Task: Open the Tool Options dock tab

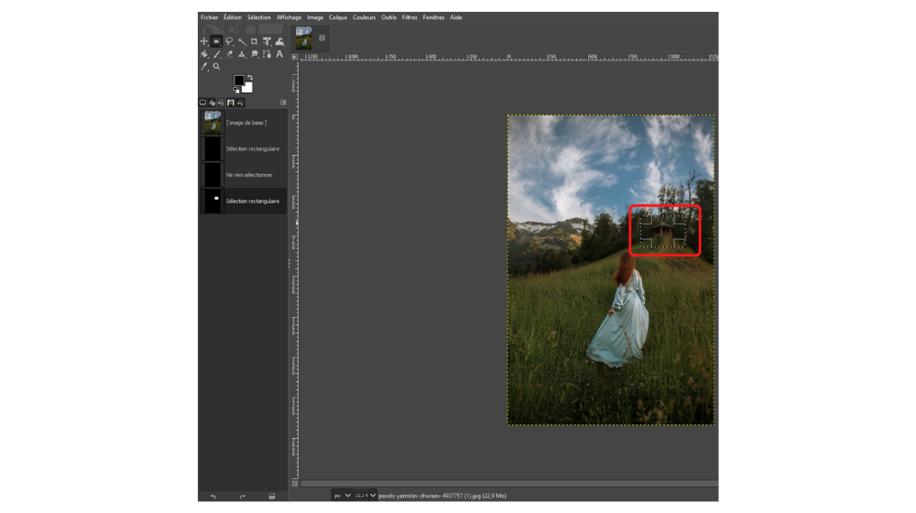Action: [202, 103]
